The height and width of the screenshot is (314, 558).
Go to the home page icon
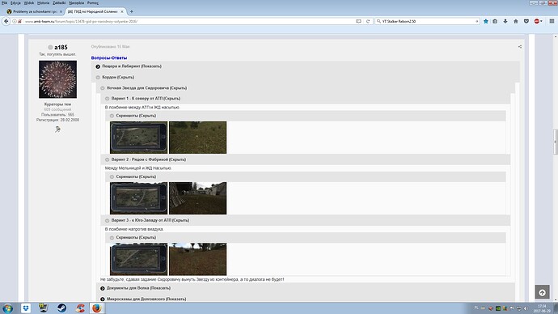click(516, 21)
